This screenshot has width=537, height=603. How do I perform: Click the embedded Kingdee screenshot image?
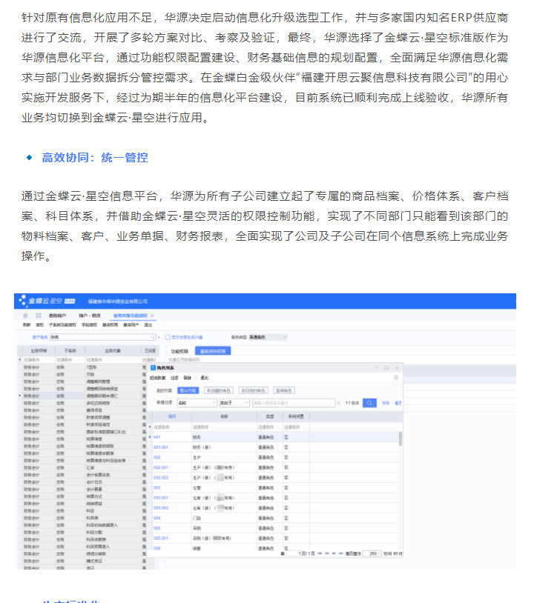coord(266,431)
